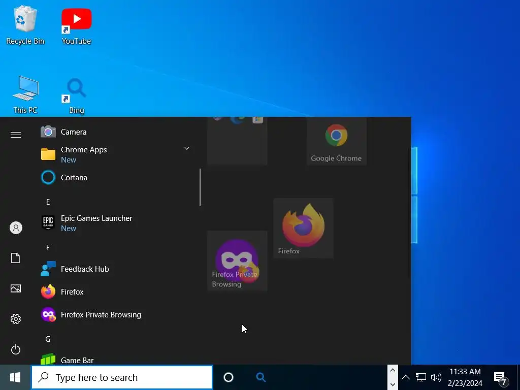This screenshot has width=520, height=390.
Task: Open Firefox Private Browsing list entry
Action: (x=116, y=315)
